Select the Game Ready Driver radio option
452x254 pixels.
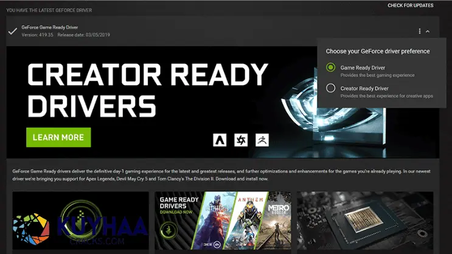point(330,67)
